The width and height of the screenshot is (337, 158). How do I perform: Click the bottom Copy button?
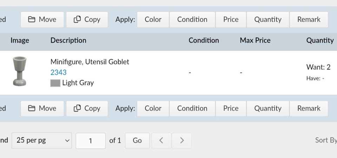coord(87,109)
